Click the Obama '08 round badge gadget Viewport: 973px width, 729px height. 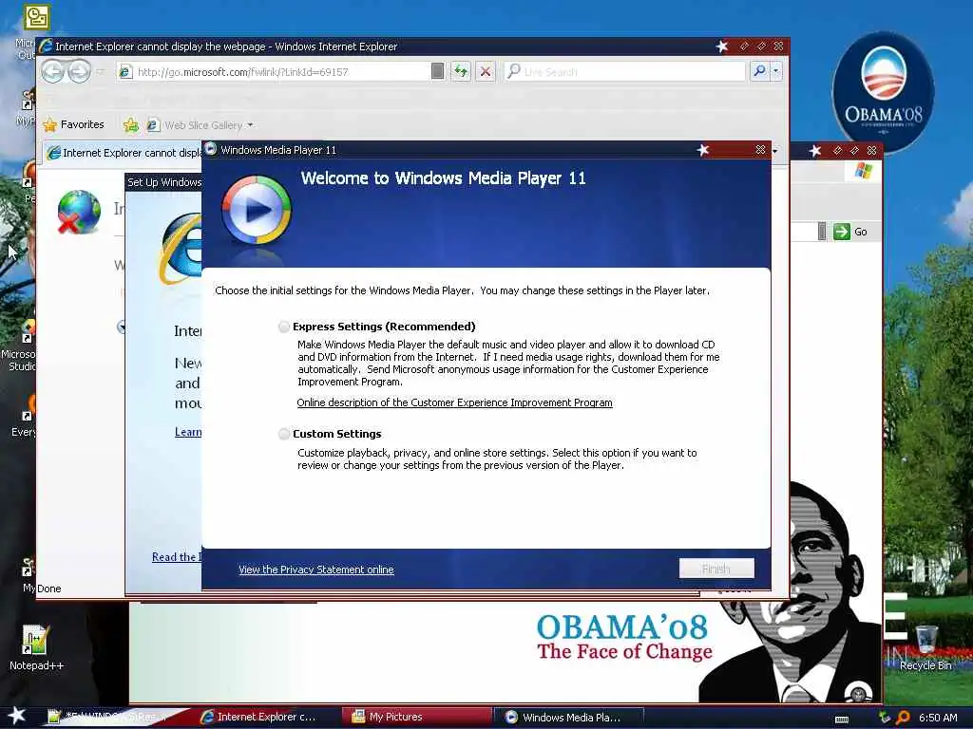click(x=883, y=93)
